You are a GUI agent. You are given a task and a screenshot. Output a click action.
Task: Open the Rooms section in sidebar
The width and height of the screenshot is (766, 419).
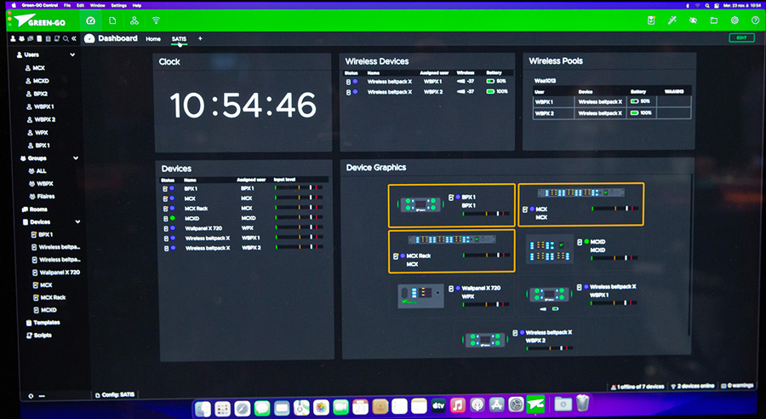click(35, 209)
